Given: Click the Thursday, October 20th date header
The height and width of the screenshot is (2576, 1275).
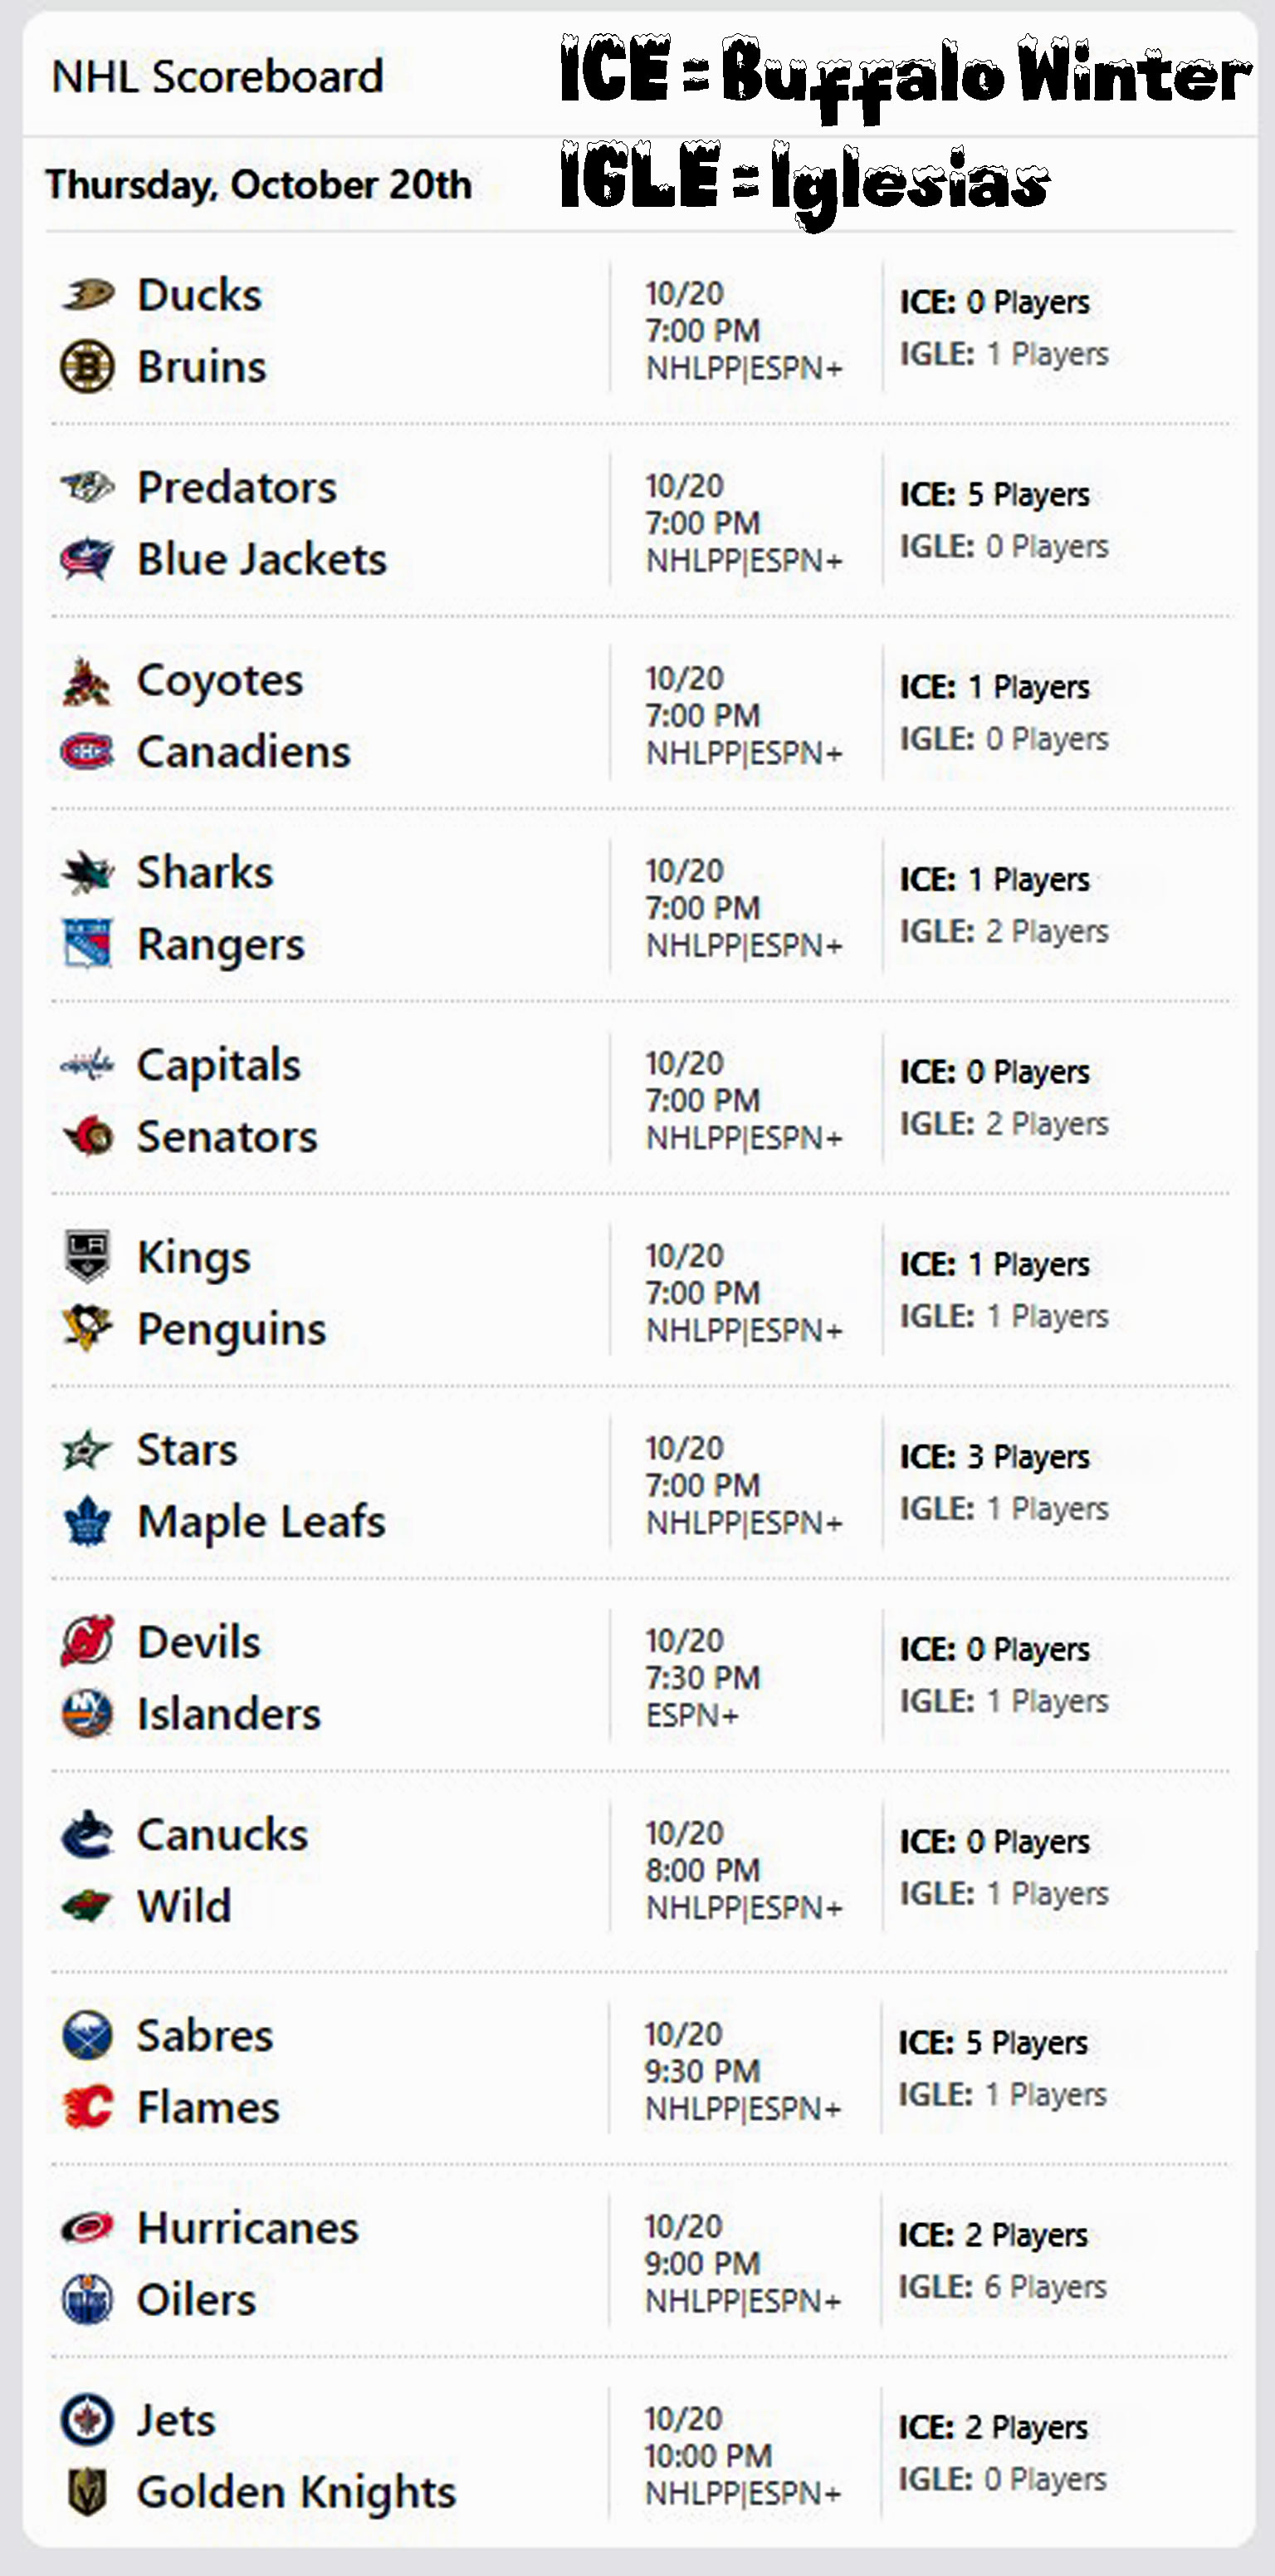Looking at the screenshot, I should click(259, 185).
